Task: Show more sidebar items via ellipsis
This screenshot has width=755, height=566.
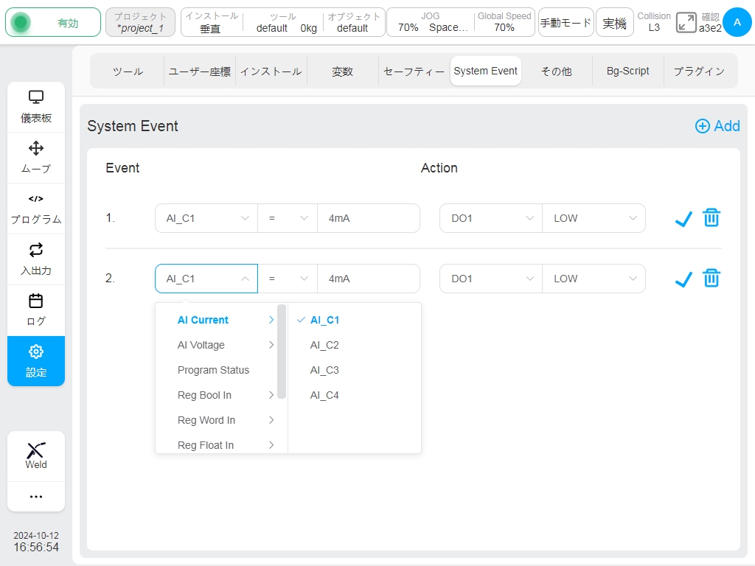Action: coord(36,496)
